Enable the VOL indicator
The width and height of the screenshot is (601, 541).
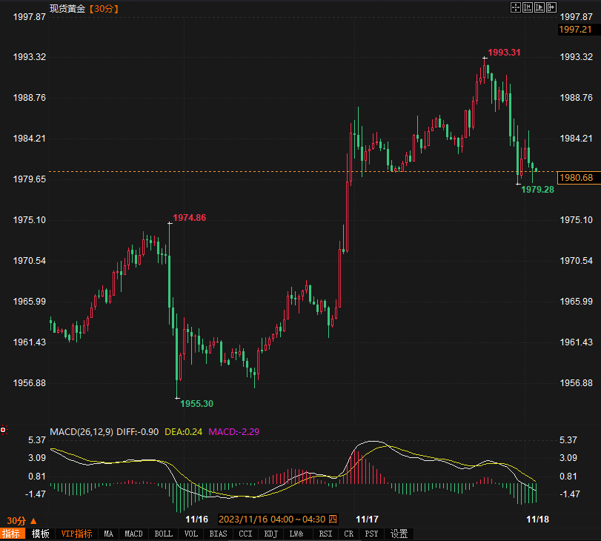(191, 534)
